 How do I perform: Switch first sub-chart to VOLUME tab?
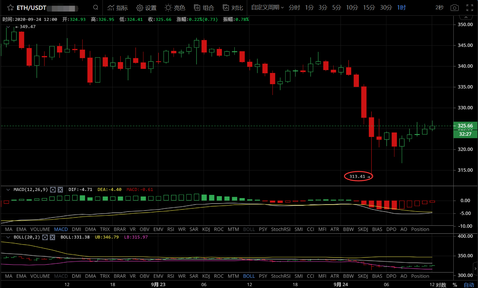[40, 229]
